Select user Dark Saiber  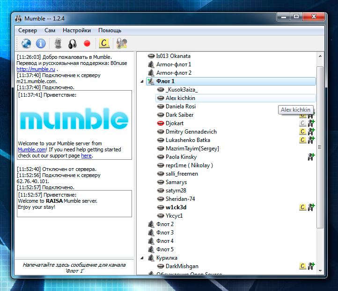180,115
